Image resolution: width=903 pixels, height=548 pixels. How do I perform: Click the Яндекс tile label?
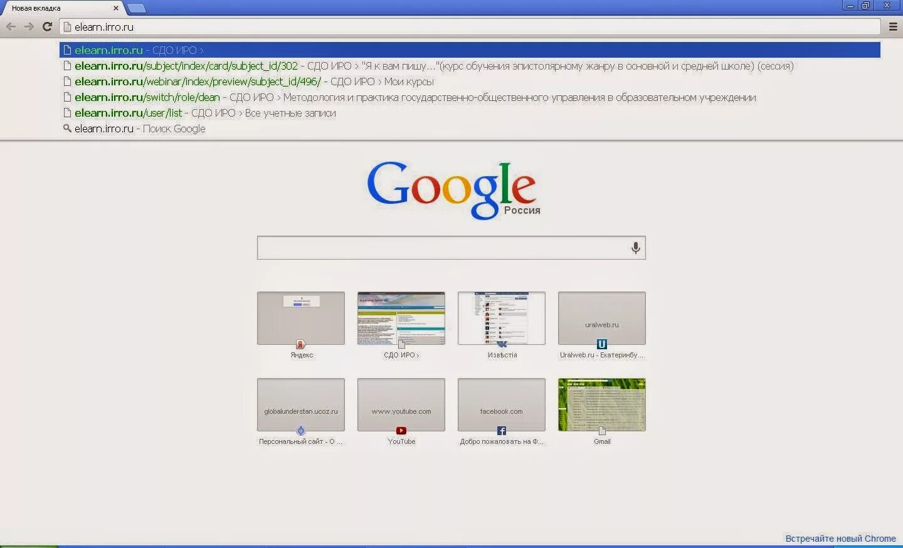click(x=302, y=355)
